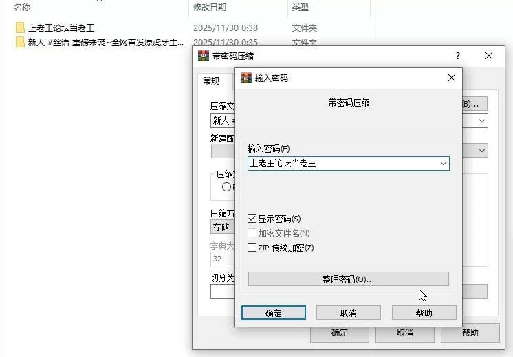
Task: Click the dictionary size field showing 32
Action: click(x=223, y=259)
